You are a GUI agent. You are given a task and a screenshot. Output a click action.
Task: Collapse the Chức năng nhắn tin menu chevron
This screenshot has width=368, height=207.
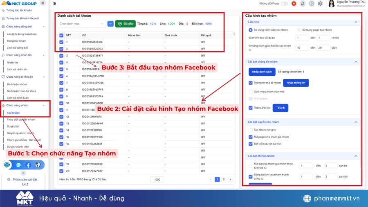pyautogui.click(x=43, y=55)
